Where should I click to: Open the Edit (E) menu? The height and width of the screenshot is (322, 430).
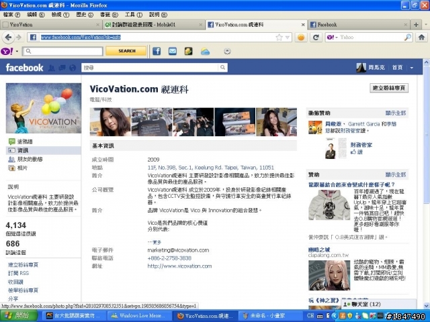(36, 15)
